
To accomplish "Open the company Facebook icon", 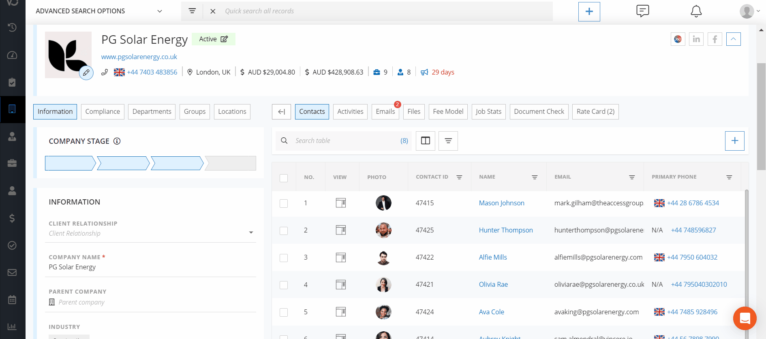I will (x=715, y=39).
